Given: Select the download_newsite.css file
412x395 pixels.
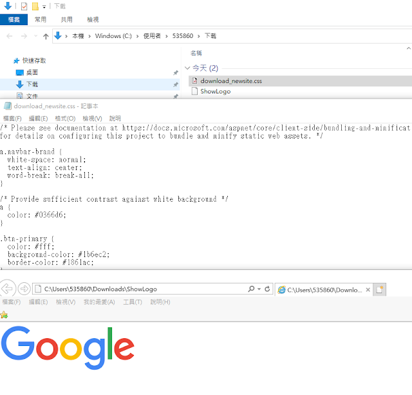Looking at the screenshot, I should coord(300,81).
